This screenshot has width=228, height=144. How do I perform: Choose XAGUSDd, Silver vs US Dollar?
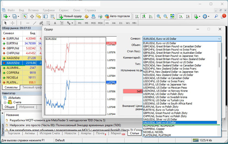pos(180,119)
